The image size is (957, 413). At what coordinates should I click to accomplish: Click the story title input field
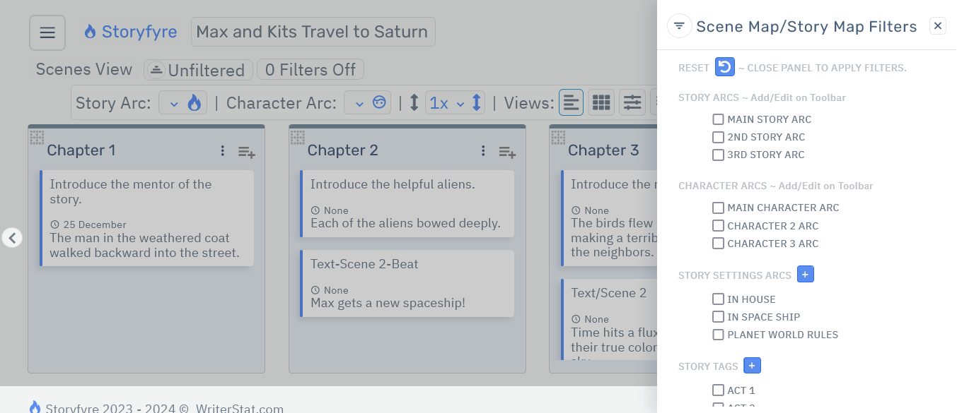pos(313,31)
